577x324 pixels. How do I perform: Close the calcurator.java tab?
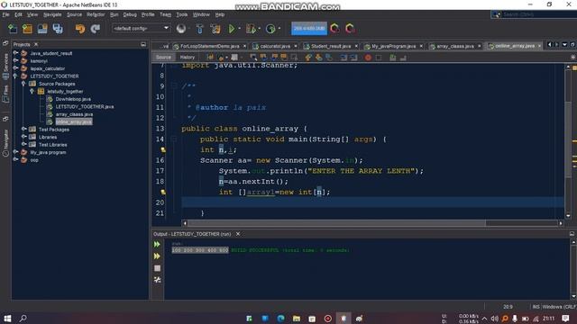[295, 46]
